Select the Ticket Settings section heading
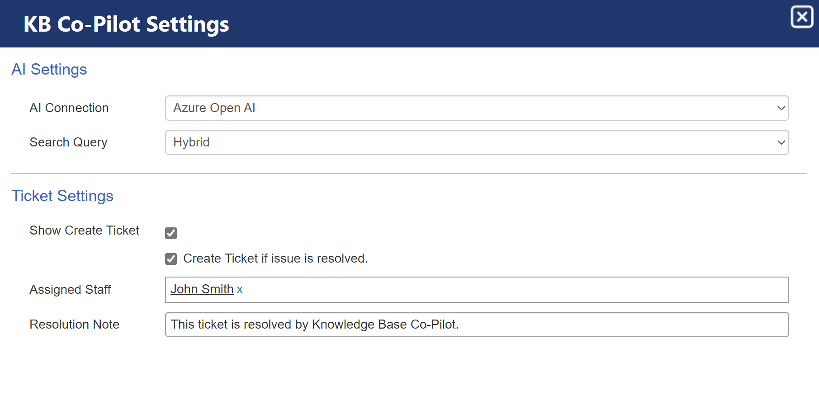Viewport: 819px width, 419px height. [62, 196]
